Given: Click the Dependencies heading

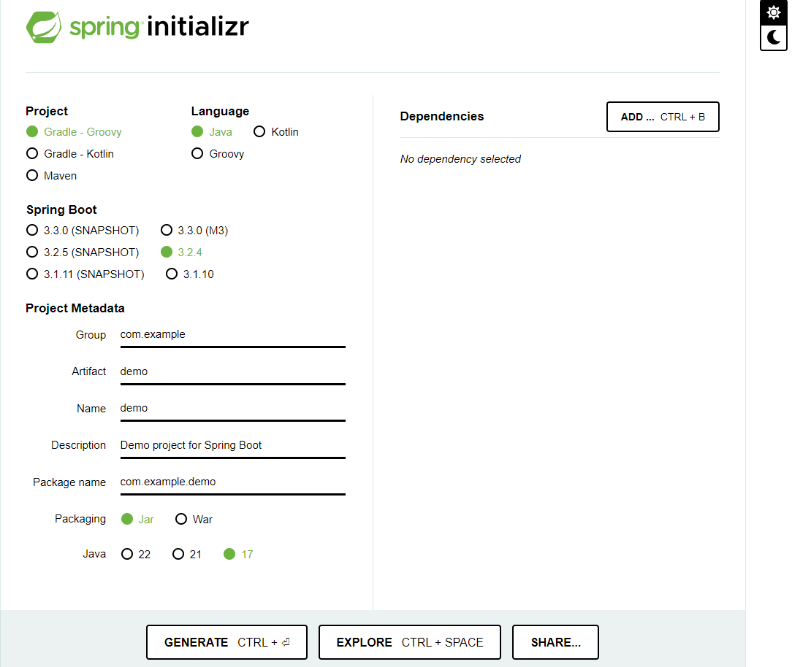Looking at the screenshot, I should point(442,117).
